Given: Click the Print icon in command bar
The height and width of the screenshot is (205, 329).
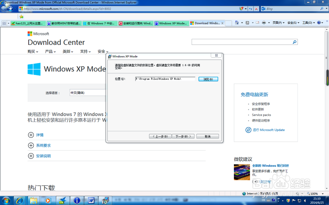Looking at the screenshot, I should (264, 23).
